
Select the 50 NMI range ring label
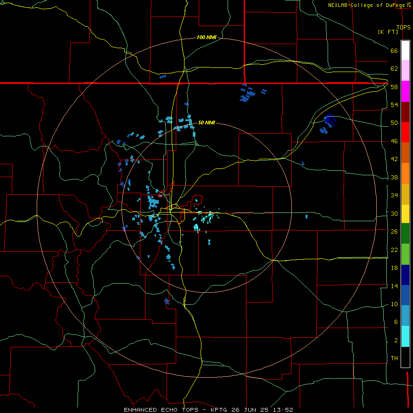click(x=206, y=123)
